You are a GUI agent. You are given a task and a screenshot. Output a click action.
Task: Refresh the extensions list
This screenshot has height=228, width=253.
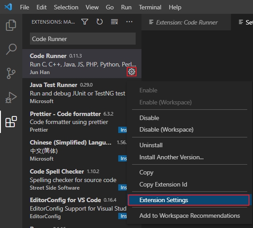[100, 22]
